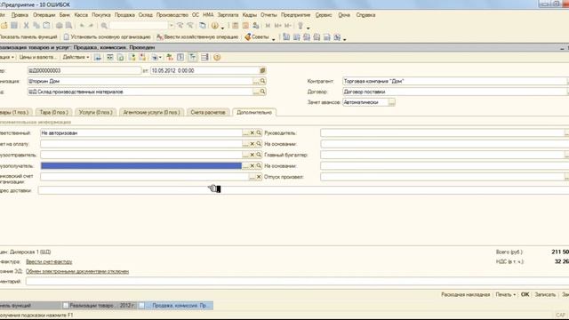
Task: Open the Ответственный magnifier lookup icon
Action: coord(259,133)
